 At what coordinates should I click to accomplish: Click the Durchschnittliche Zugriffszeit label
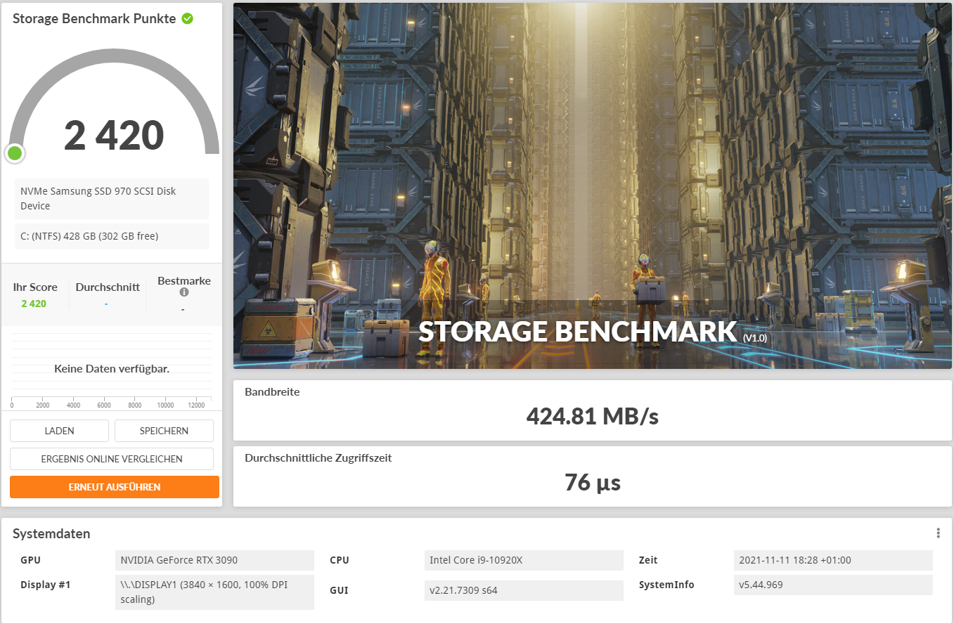click(x=318, y=457)
